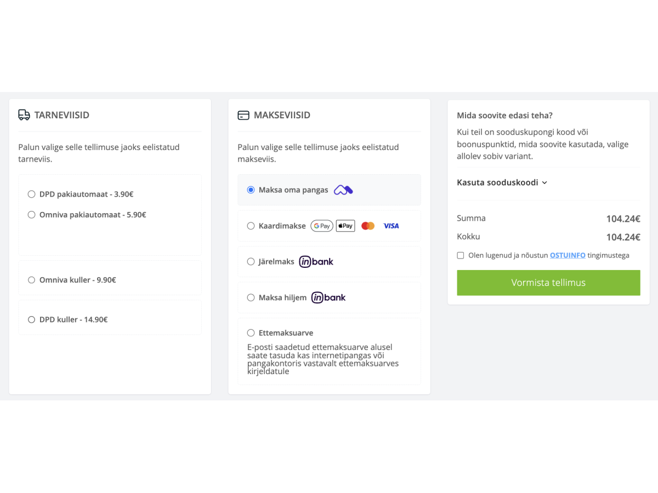Accept the OSTUINFO terms checkbox
658x493 pixels.
pyautogui.click(x=461, y=255)
